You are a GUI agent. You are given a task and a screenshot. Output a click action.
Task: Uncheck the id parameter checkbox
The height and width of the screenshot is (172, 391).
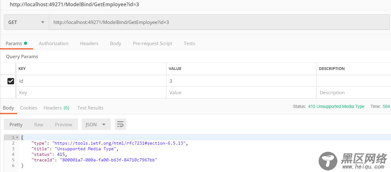pyautogui.click(x=11, y=81)
